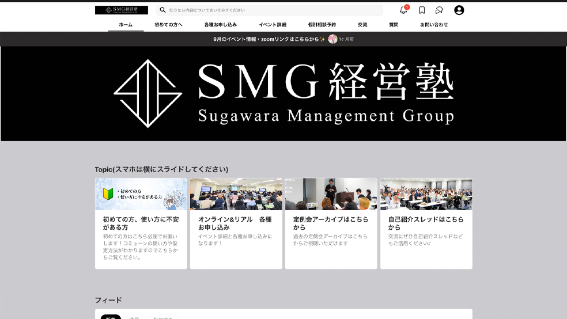Click description 交流にぜひ自己紹介スレッドなど
The image size is (567, 319).
426,240
